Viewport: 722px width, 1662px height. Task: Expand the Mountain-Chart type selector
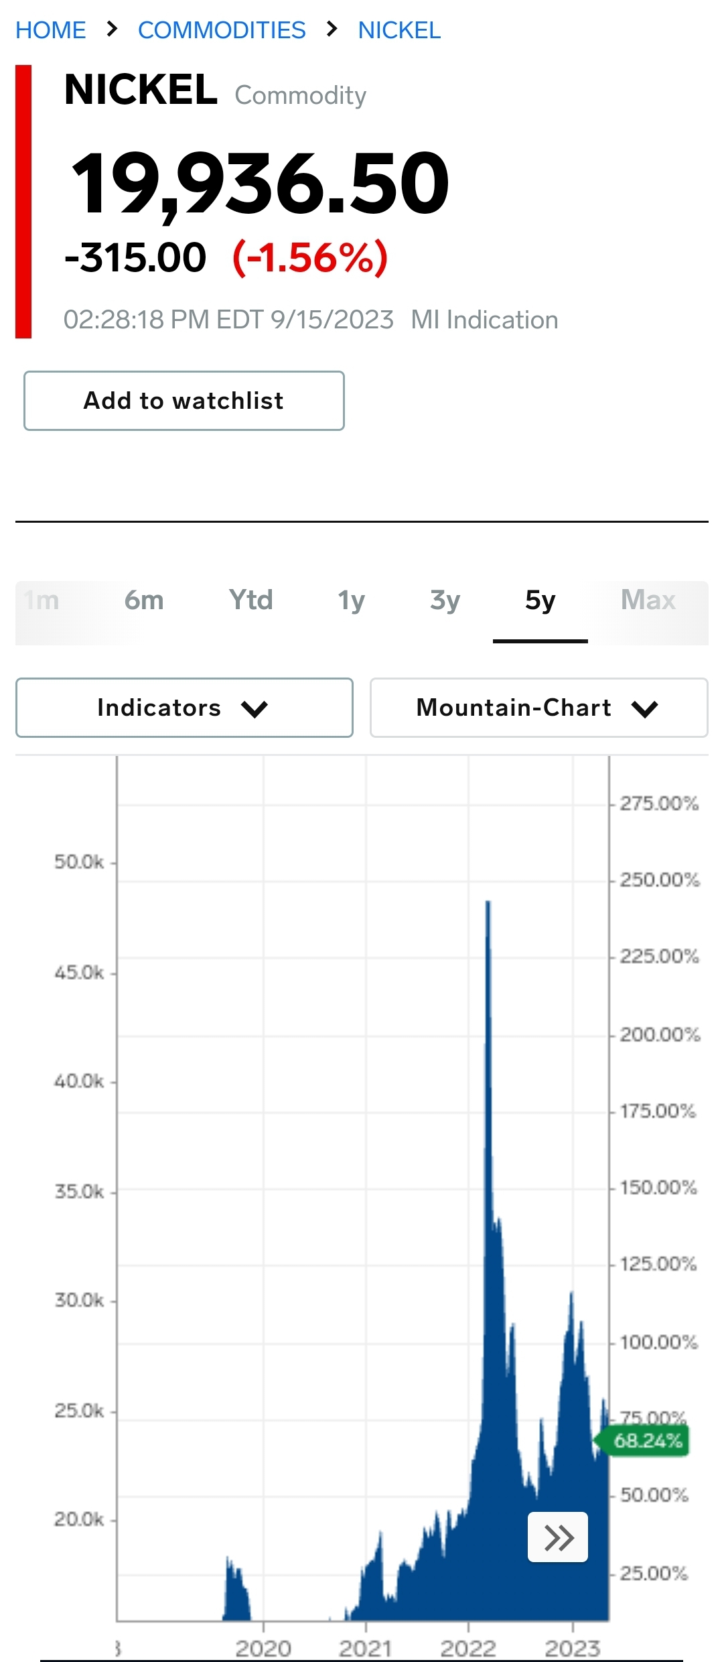click(538, 708)
